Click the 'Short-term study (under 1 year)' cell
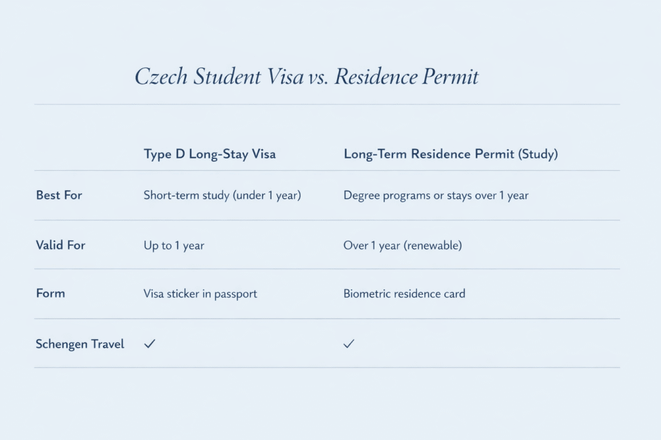The image size is (661, 440). click(222, 195)
